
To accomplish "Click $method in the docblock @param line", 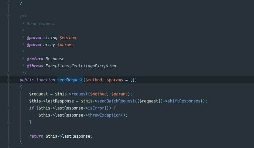I will [68, 38].
